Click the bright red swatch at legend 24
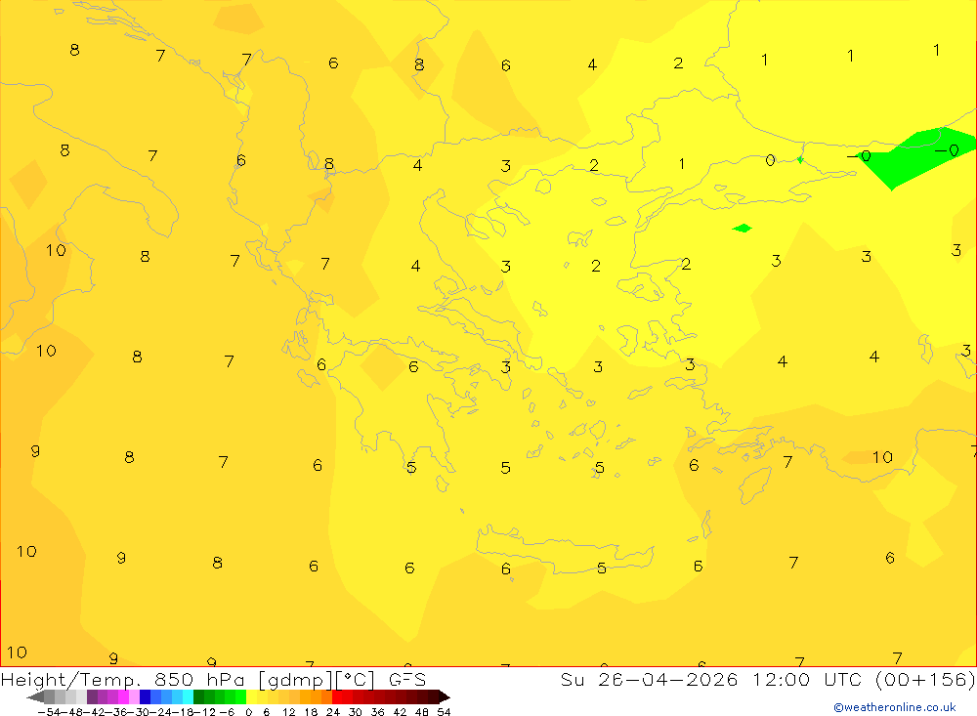 point(337,697)
